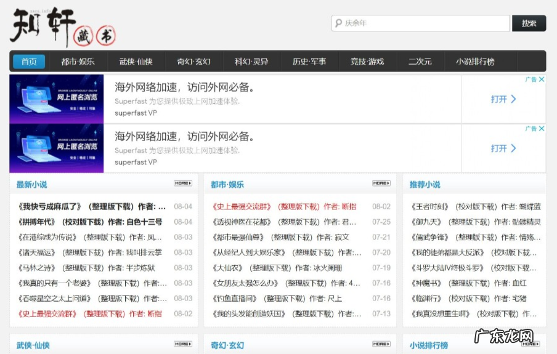Screen dimensions: 557x354
Task: Open red 《史上最强交流群》 in 都市·娱乐 list
Action: coord(284,207)
